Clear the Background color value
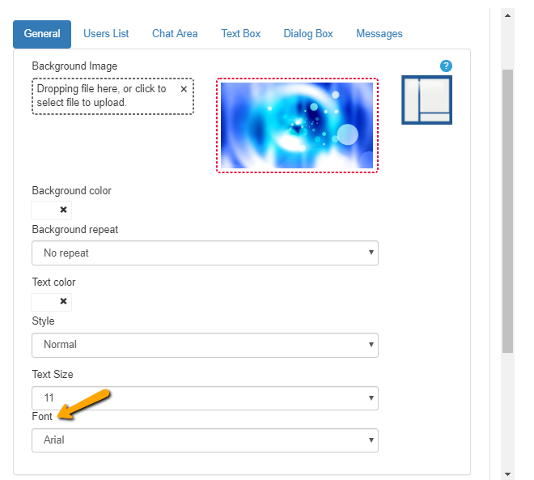The height and width of the screenshot is (480, 534). pyautogui.click(x=63, y=210)
